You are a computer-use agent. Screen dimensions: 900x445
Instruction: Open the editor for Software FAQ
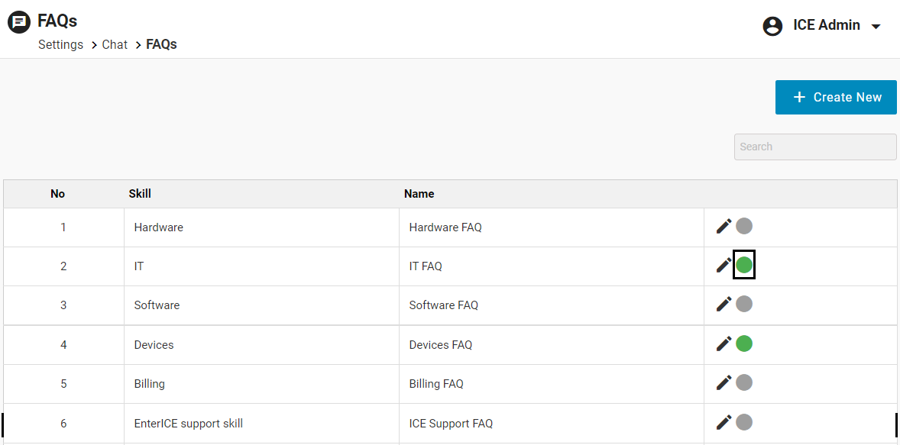(724, 304)
